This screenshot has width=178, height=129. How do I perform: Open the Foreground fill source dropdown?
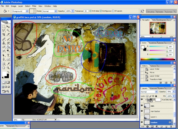coord(27,11)
